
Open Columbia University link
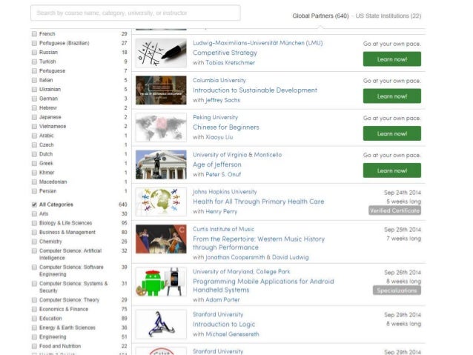point(219,80)
